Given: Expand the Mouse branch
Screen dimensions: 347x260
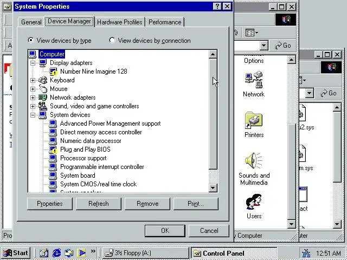Looking at the screenshot, I should click(x=33, y=89).
